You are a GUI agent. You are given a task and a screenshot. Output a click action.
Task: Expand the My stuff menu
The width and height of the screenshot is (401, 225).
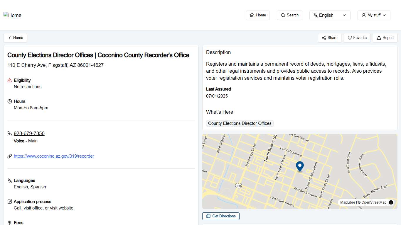[x=373, y=15]
